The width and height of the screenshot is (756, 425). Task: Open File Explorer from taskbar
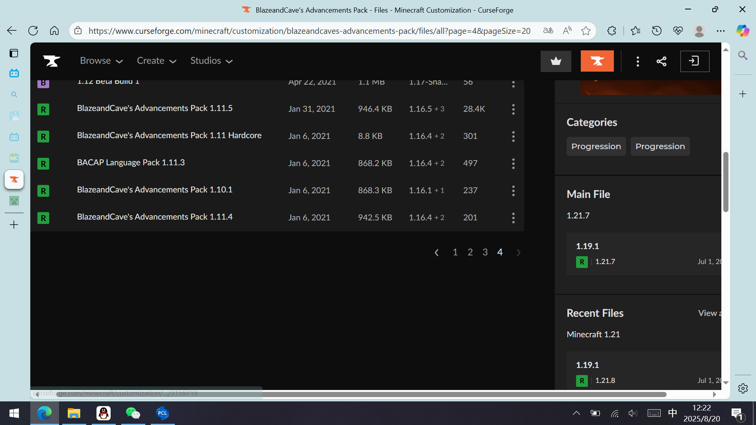[74, 413]
